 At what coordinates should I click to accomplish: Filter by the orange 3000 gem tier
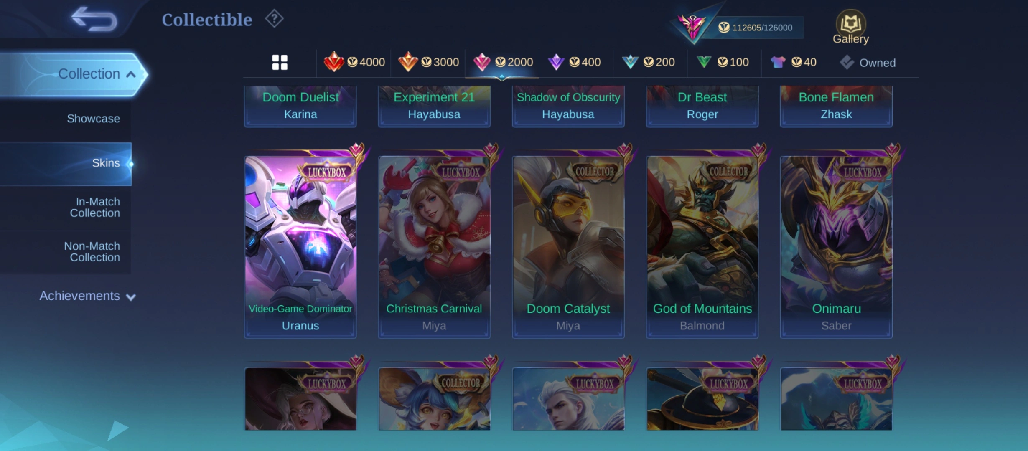pyautogui.click(x=428, y=62)
